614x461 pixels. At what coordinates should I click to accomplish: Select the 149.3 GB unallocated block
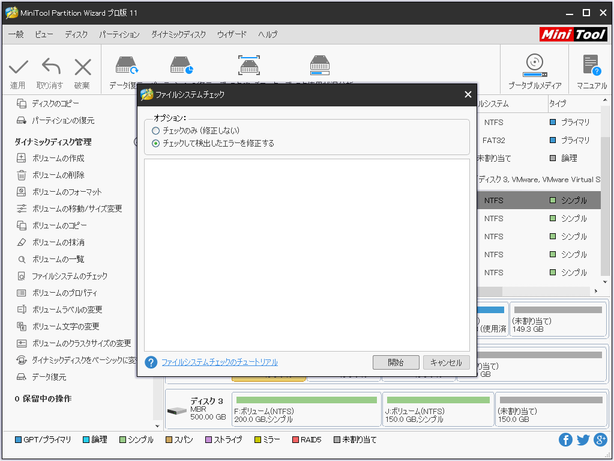[x=558, y=319]
